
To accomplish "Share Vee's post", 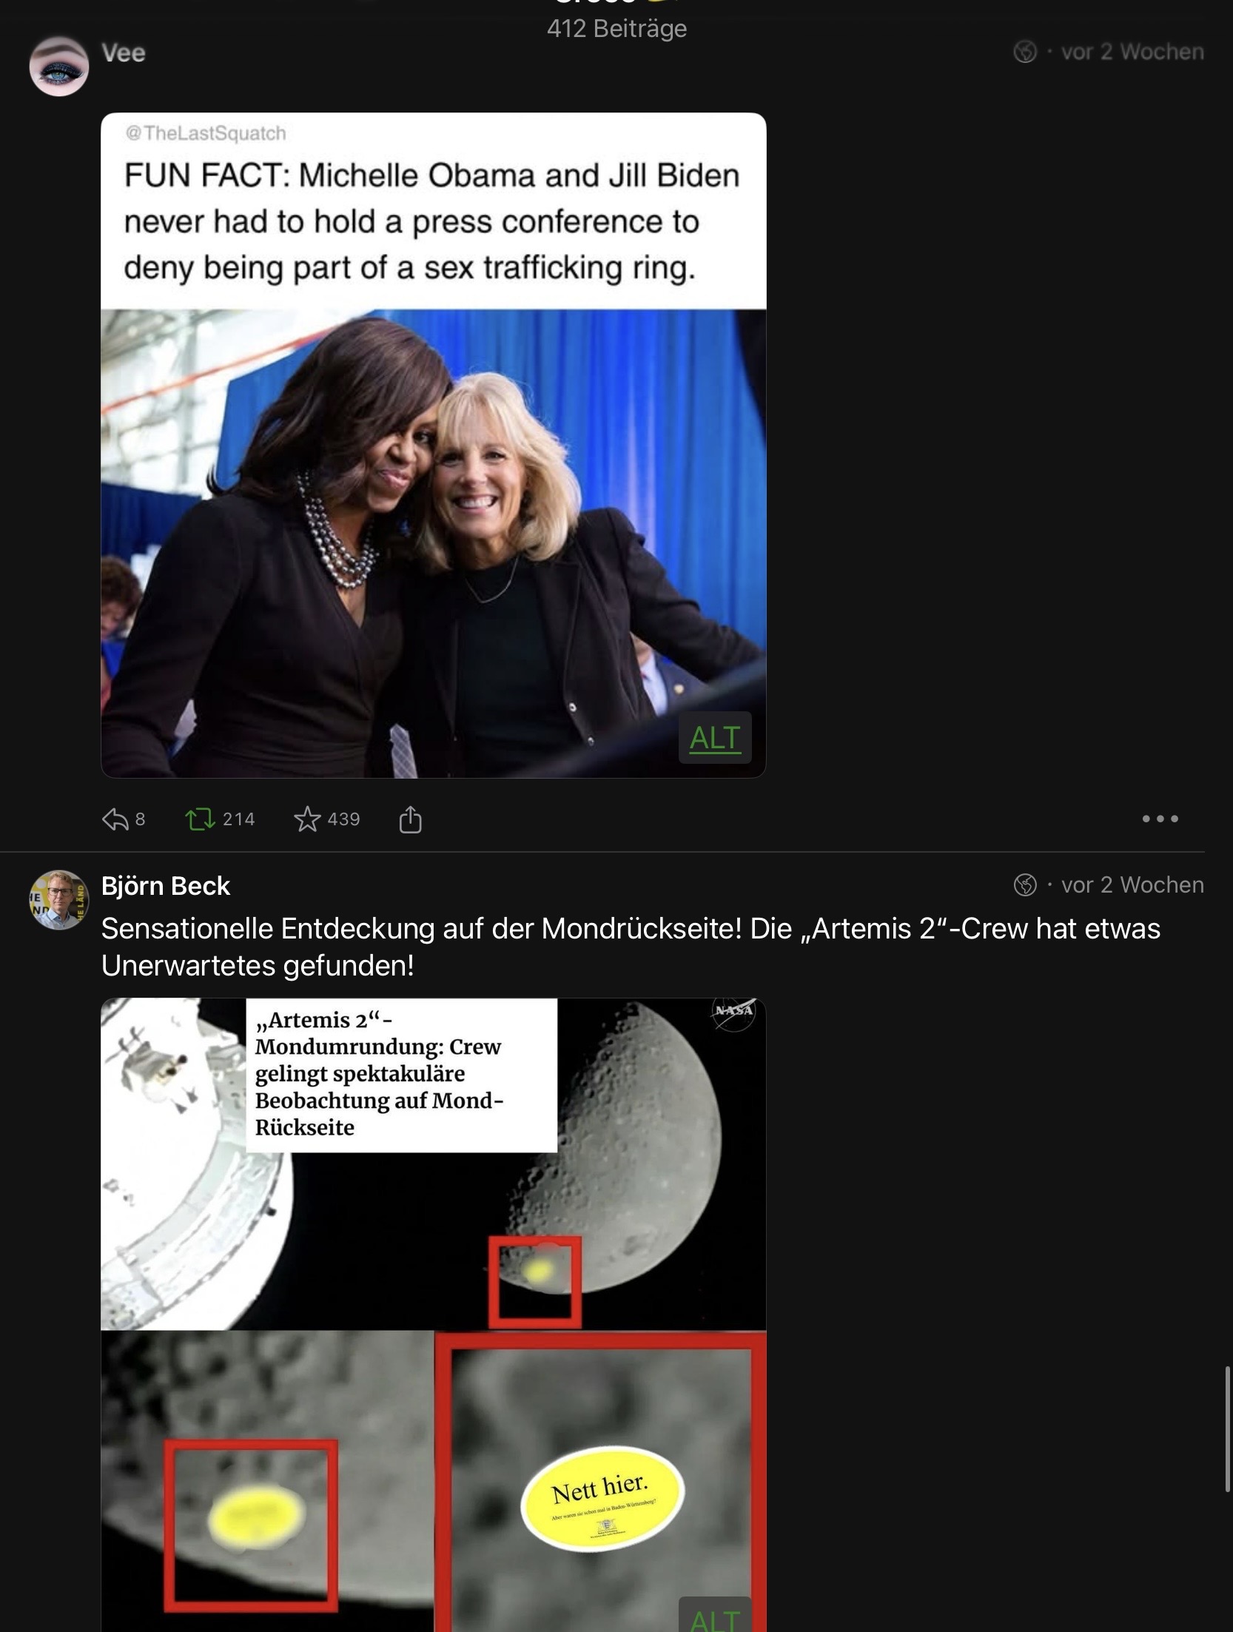I will (410, 819).
